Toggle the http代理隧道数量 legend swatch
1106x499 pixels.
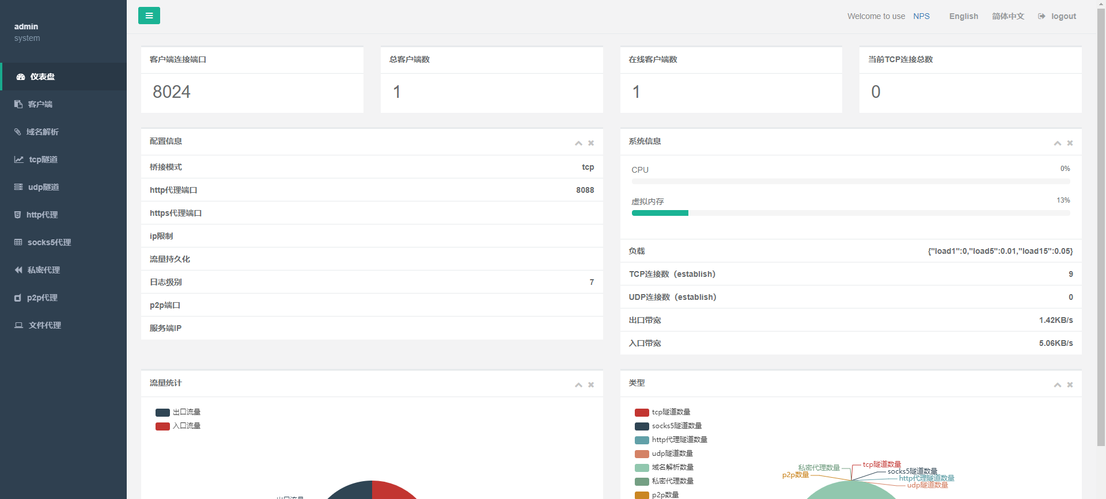click(642, 440)
